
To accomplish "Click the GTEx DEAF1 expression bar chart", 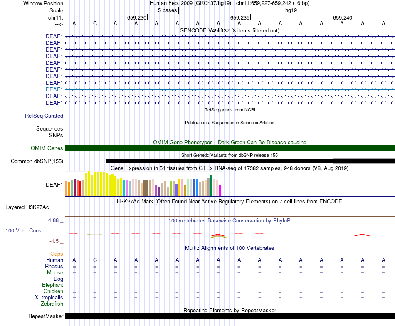I will (x=143, y=184).
